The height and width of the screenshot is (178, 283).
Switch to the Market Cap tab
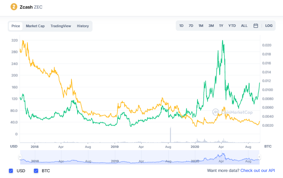click(x=35, y=26)
